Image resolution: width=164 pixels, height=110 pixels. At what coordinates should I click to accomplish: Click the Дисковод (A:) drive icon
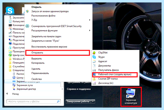[94, 83]
